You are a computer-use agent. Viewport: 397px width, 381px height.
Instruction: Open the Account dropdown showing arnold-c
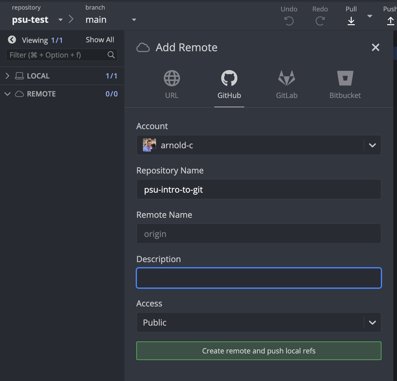[x=372, y=145]
